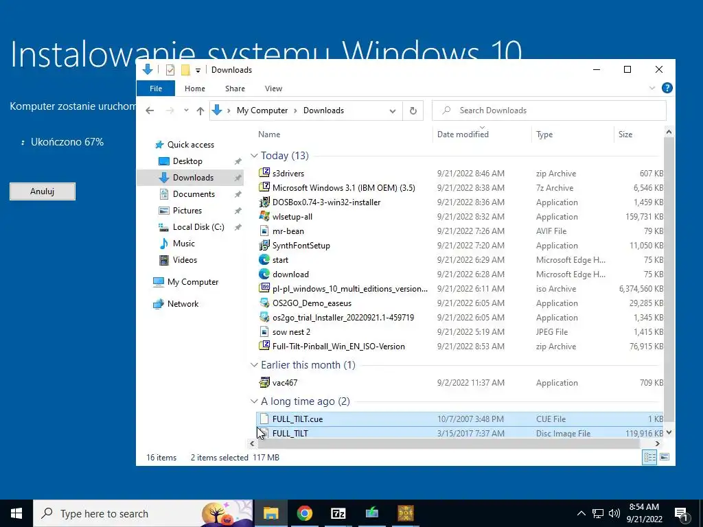Select Music in the navigation pane
Image resolution: width=703 pixels, height=527 pixels.
click(183, 244)
